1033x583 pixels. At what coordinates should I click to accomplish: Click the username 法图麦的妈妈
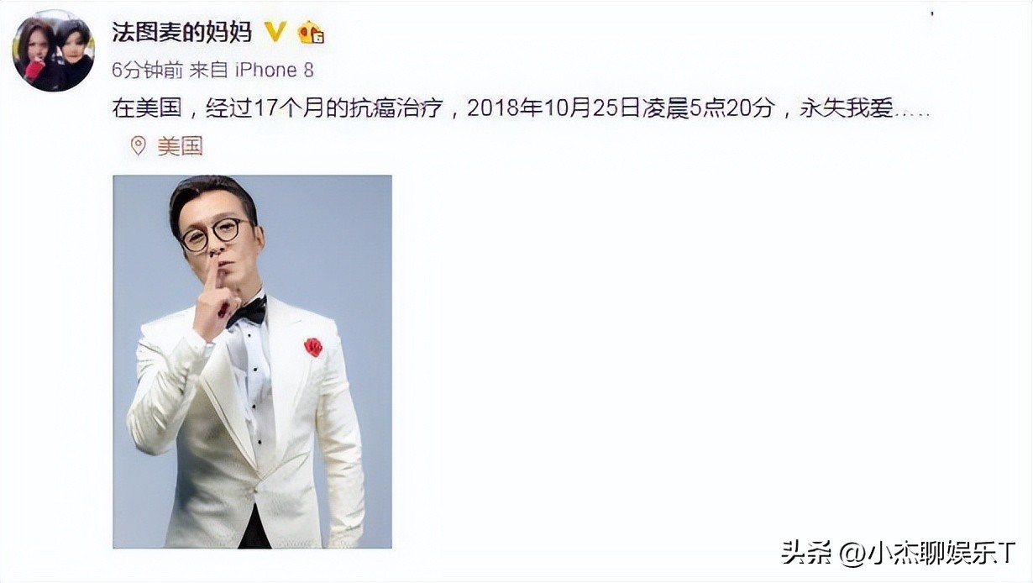pos(182,32)
